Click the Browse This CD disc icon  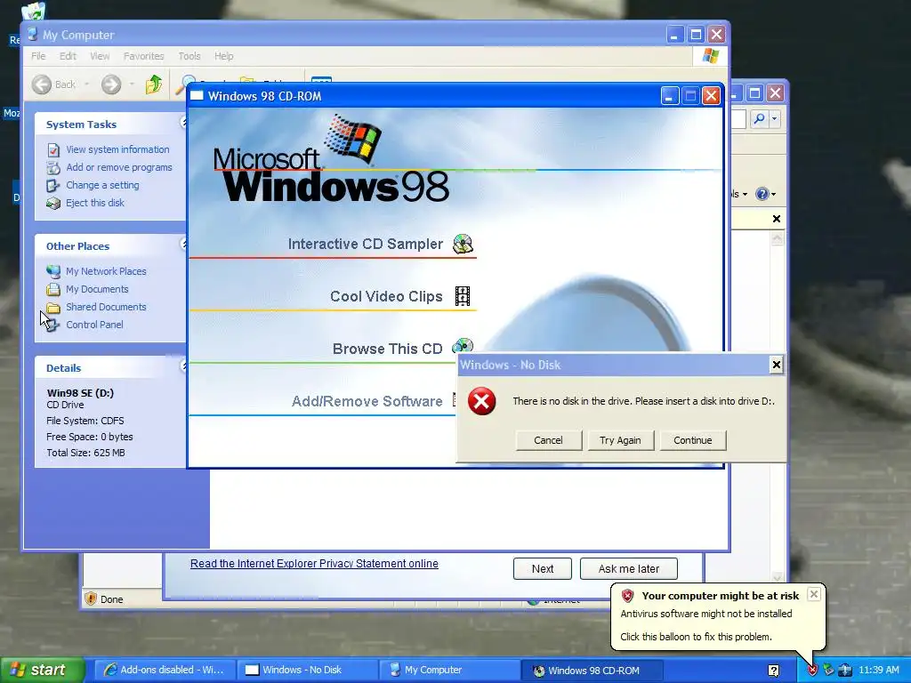tap(463, 346)
